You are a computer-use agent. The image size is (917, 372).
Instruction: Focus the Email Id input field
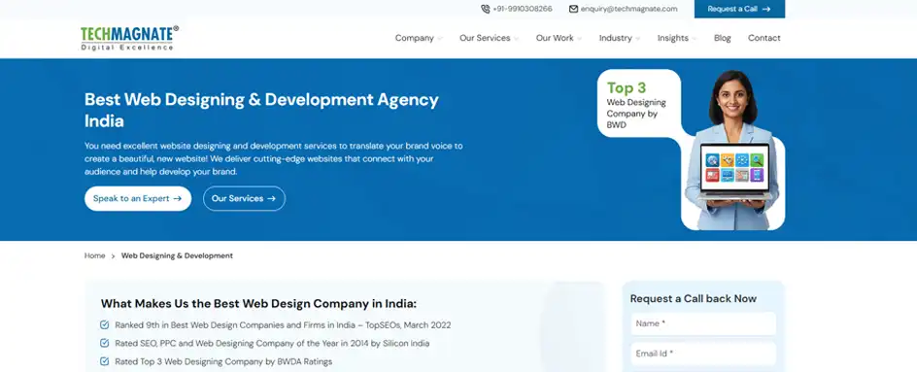click(x=703, y=354)
